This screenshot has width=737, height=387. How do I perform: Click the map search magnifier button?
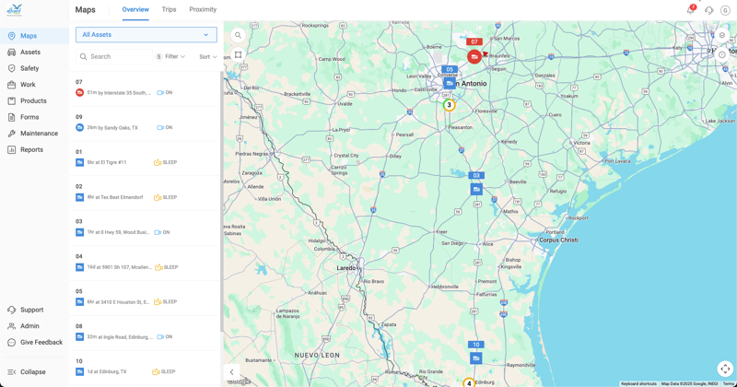pyautogui.click(x=239, y=35)
